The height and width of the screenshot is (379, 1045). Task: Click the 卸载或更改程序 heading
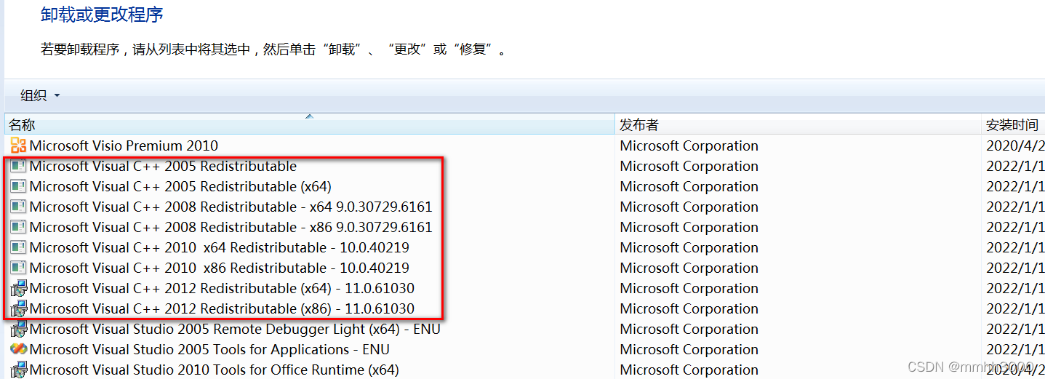pyautogui.click(x=102, y=14)
